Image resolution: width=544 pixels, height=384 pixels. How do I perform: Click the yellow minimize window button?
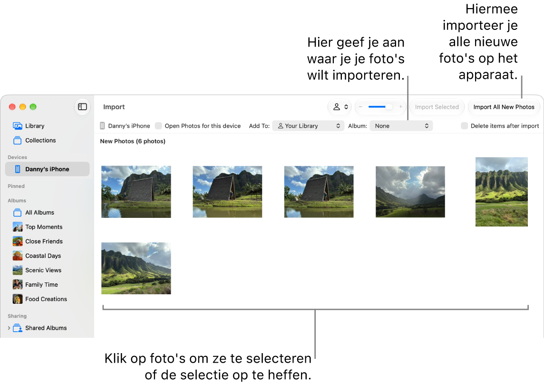tap(22, 107)
